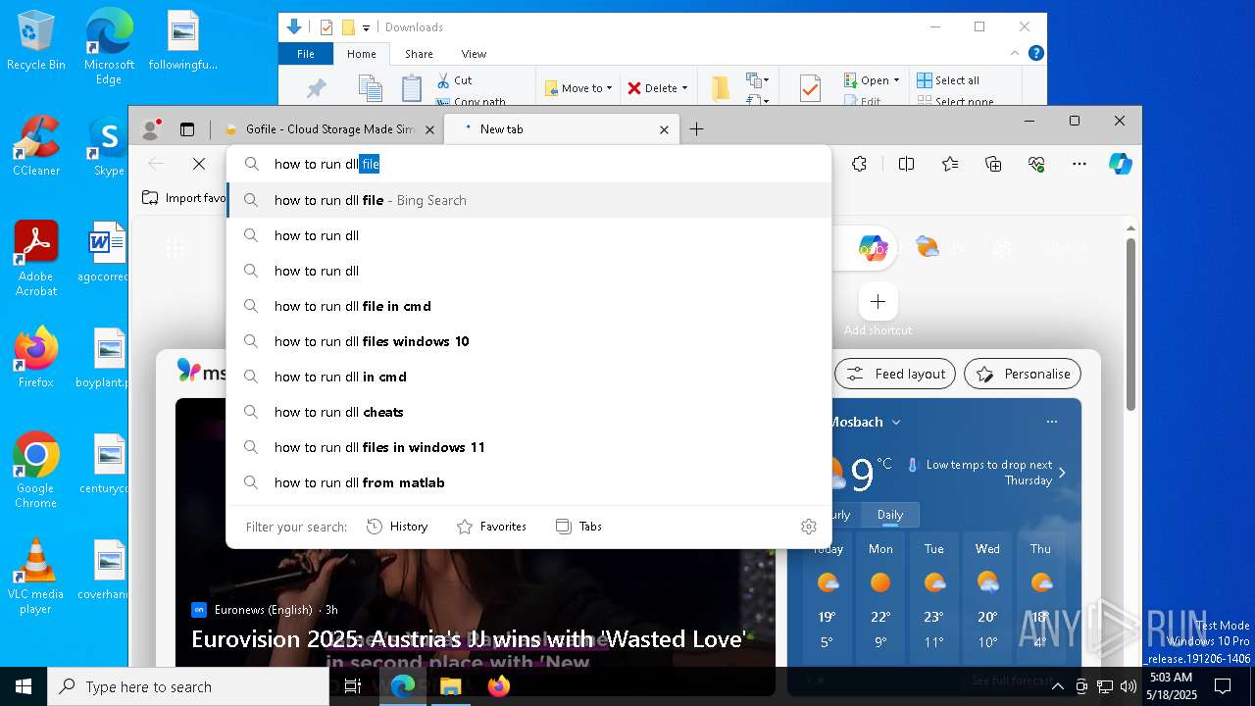Image resolution: width=1255 pixels, height=706 pixels.
Task: Open Firefox from the taskbar
Action: pyautogui.click(x=499, y=686)
